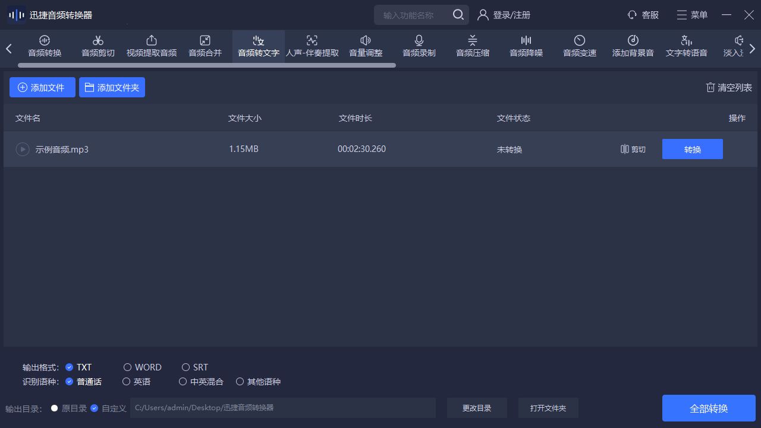761x428 pixels.
Task: Click 打开文件夹 open folder button
Action: pos(548,408)
